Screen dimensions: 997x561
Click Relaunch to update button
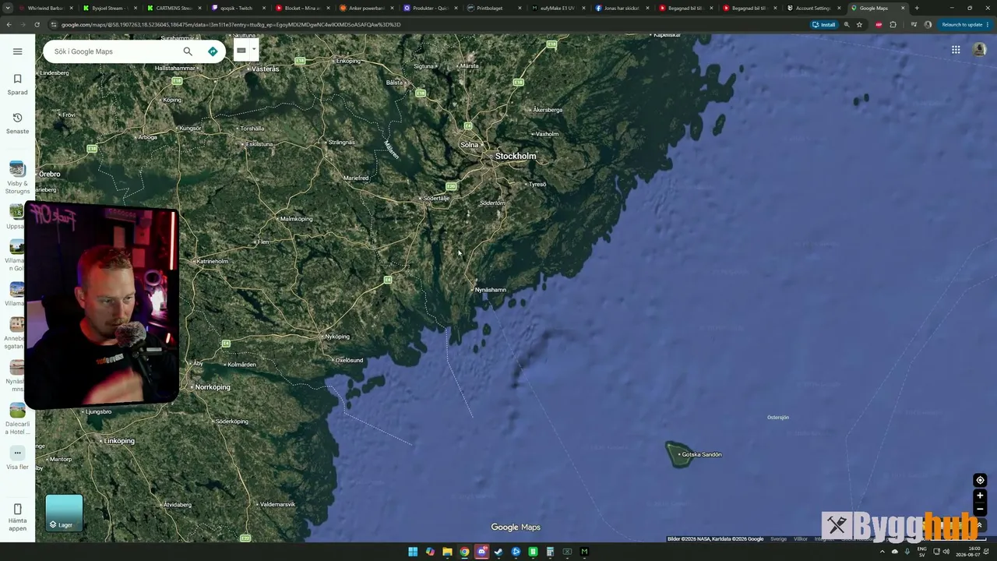click(x=962, y=24)
